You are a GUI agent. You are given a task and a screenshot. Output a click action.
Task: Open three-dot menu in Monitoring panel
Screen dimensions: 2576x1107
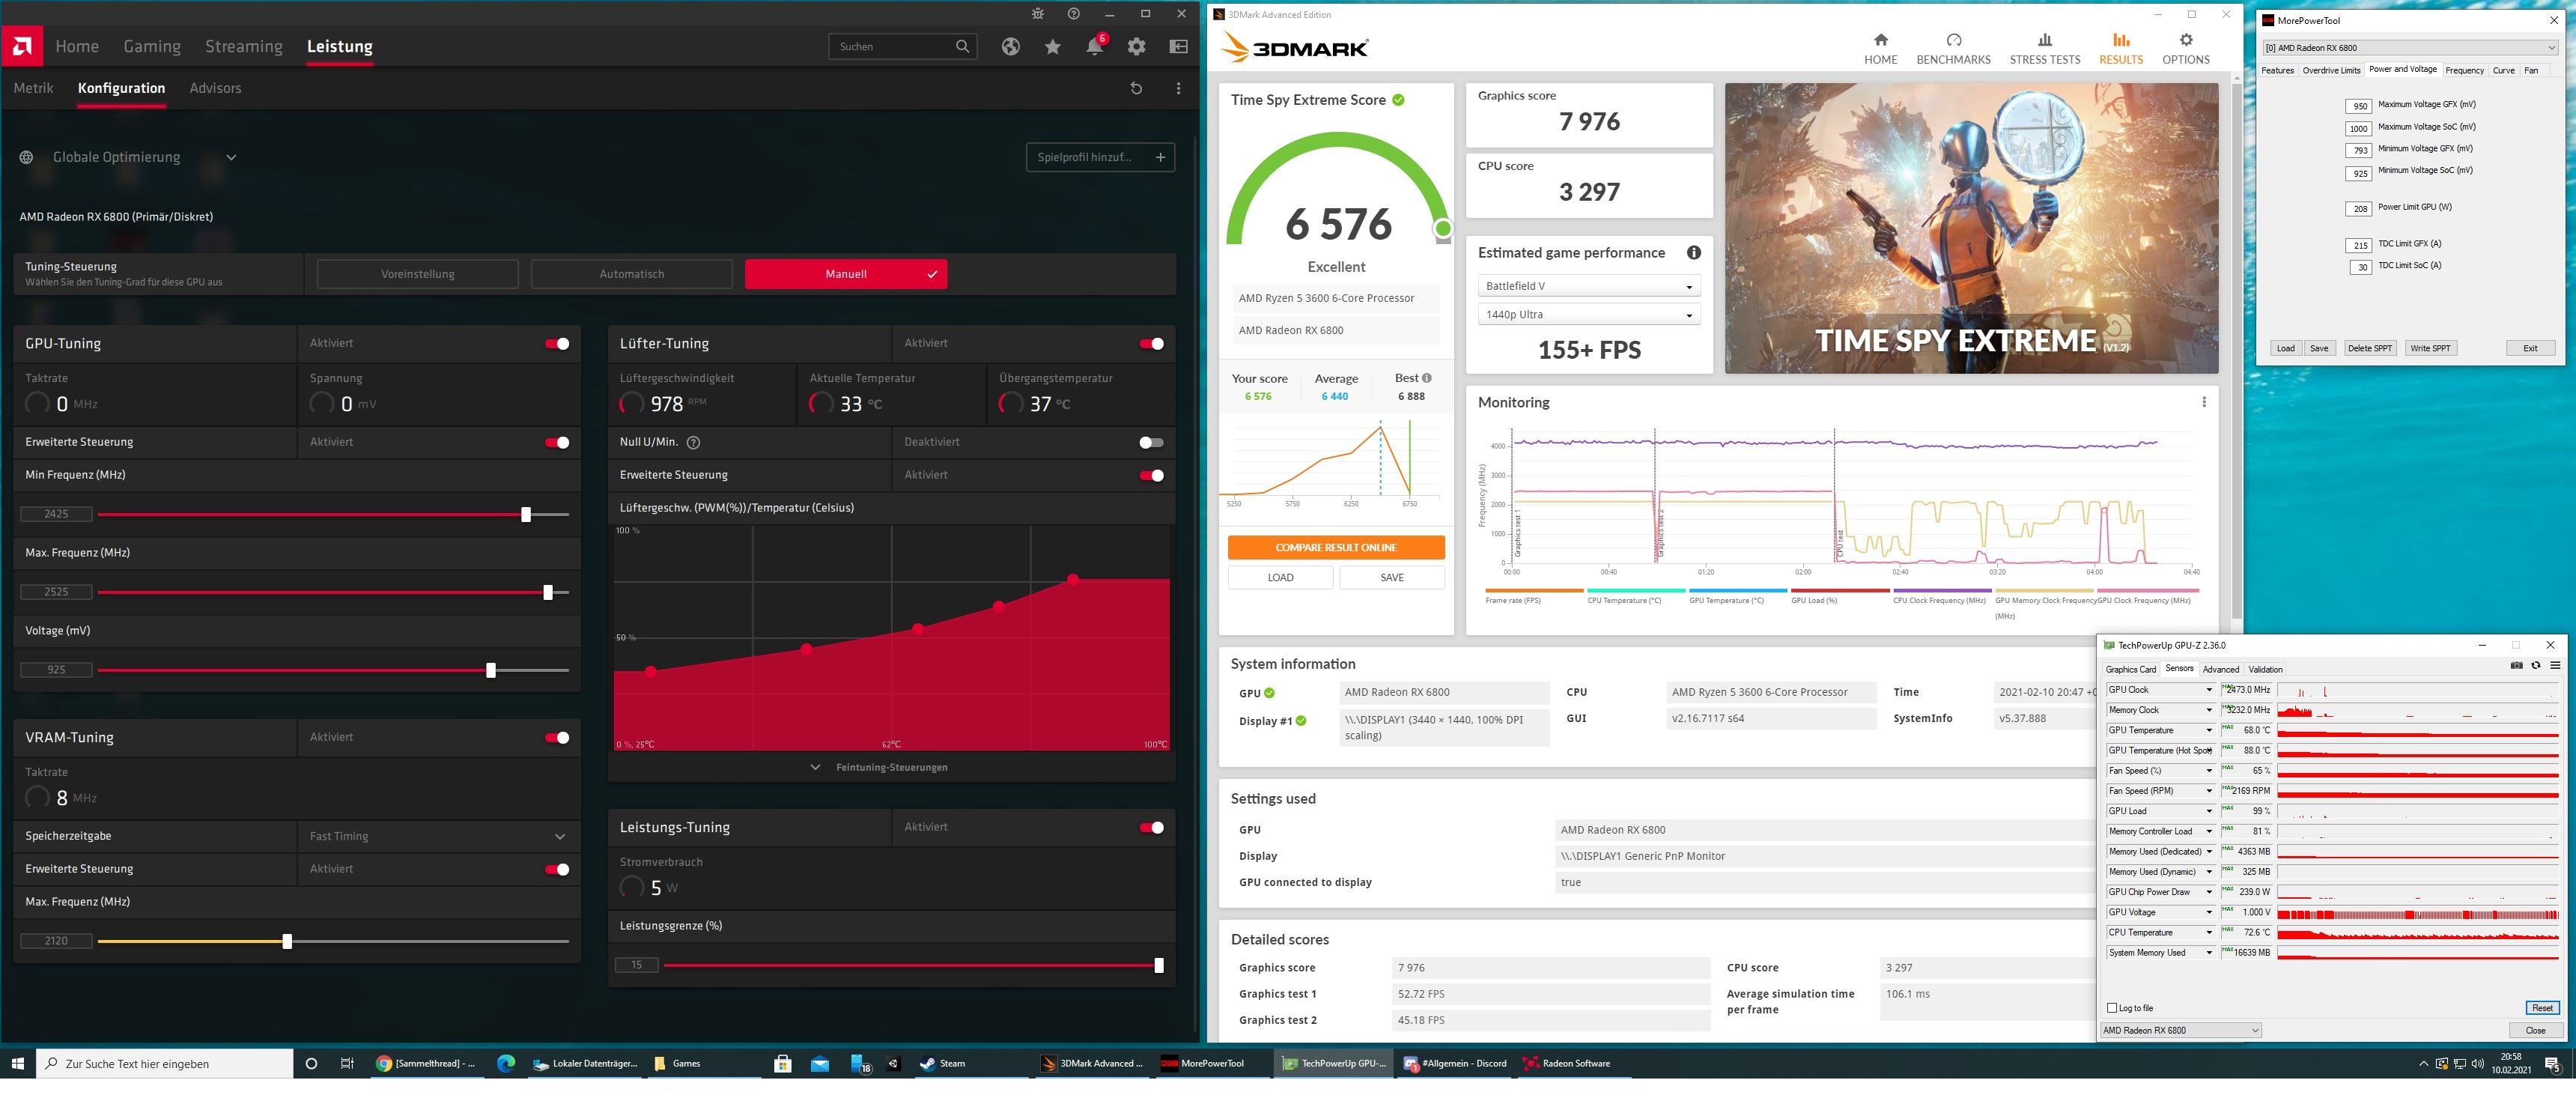click(2204, 402)
